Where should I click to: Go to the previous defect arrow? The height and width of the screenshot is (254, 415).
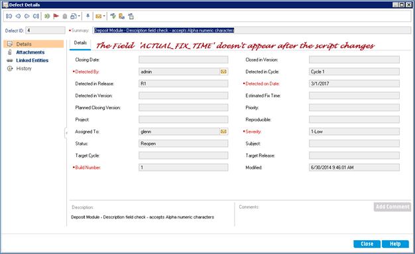(x=18, y=17)
